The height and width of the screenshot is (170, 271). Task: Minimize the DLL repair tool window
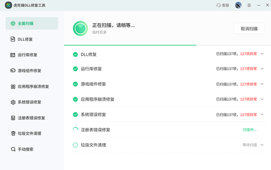tap(259, 5)
